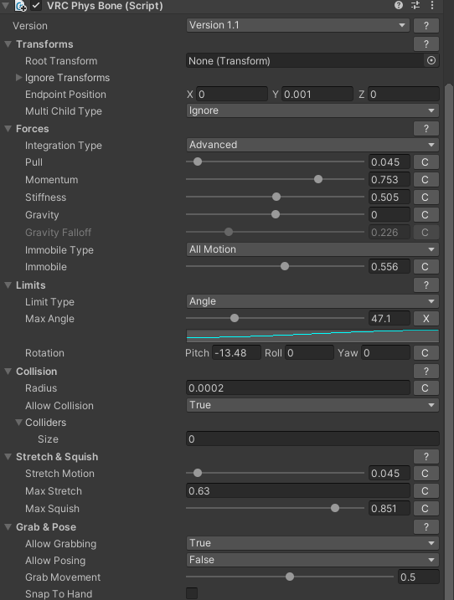Open the Allow Posing dropdown

tap(312, 560)
